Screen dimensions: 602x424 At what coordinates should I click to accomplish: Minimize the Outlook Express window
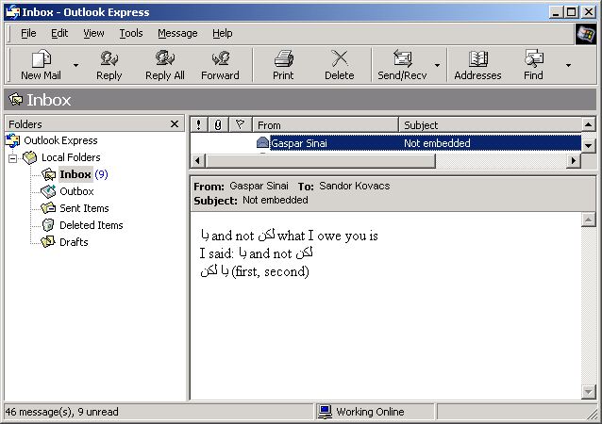point(555,12)
